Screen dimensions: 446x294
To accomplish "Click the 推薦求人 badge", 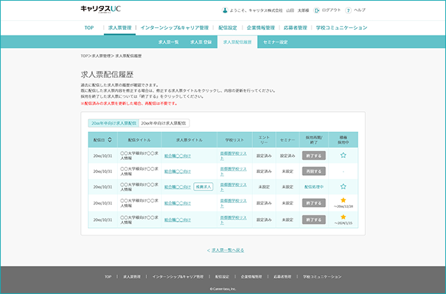I will coord(203,187).
